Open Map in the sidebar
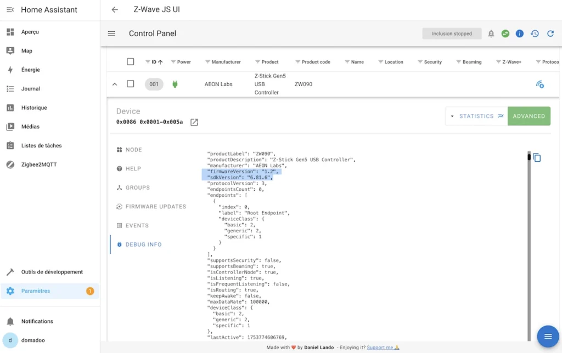The height and width of the screenshot is (353, 562). pyautogui.click(x=50, y=51)
